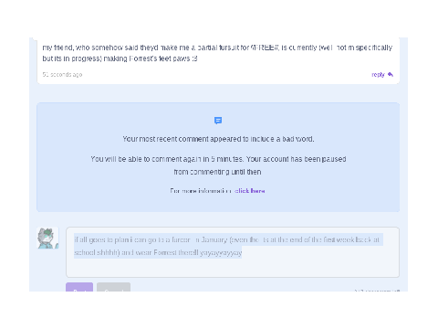Click the bad word warning message
Viewport: 438px width, 329px height.
tap(218, 139)
